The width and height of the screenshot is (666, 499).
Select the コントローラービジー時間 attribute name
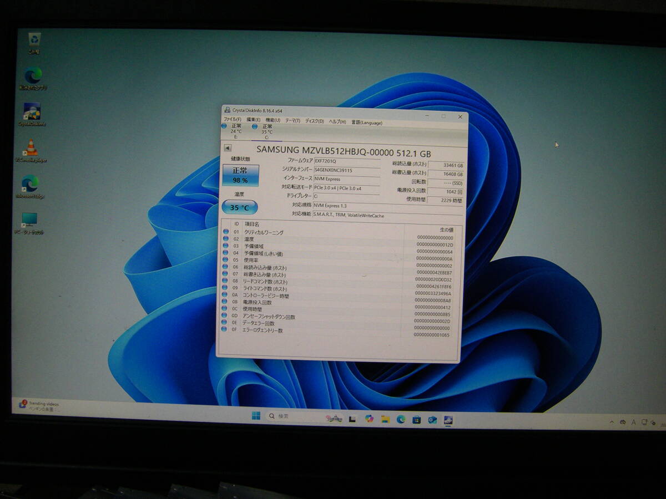tap(266, 296)
